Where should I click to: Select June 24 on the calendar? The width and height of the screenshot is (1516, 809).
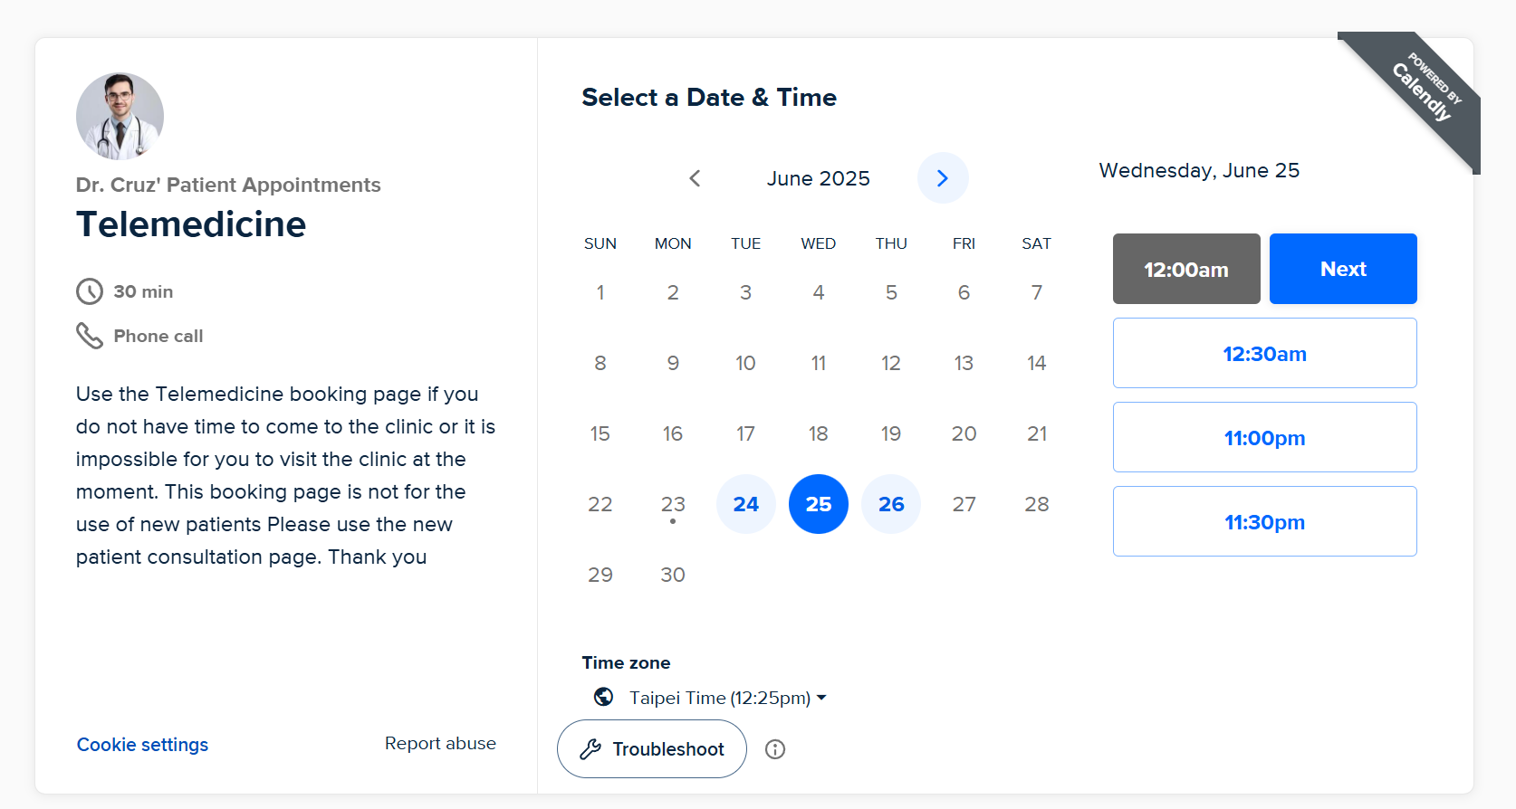pos(746,504)
